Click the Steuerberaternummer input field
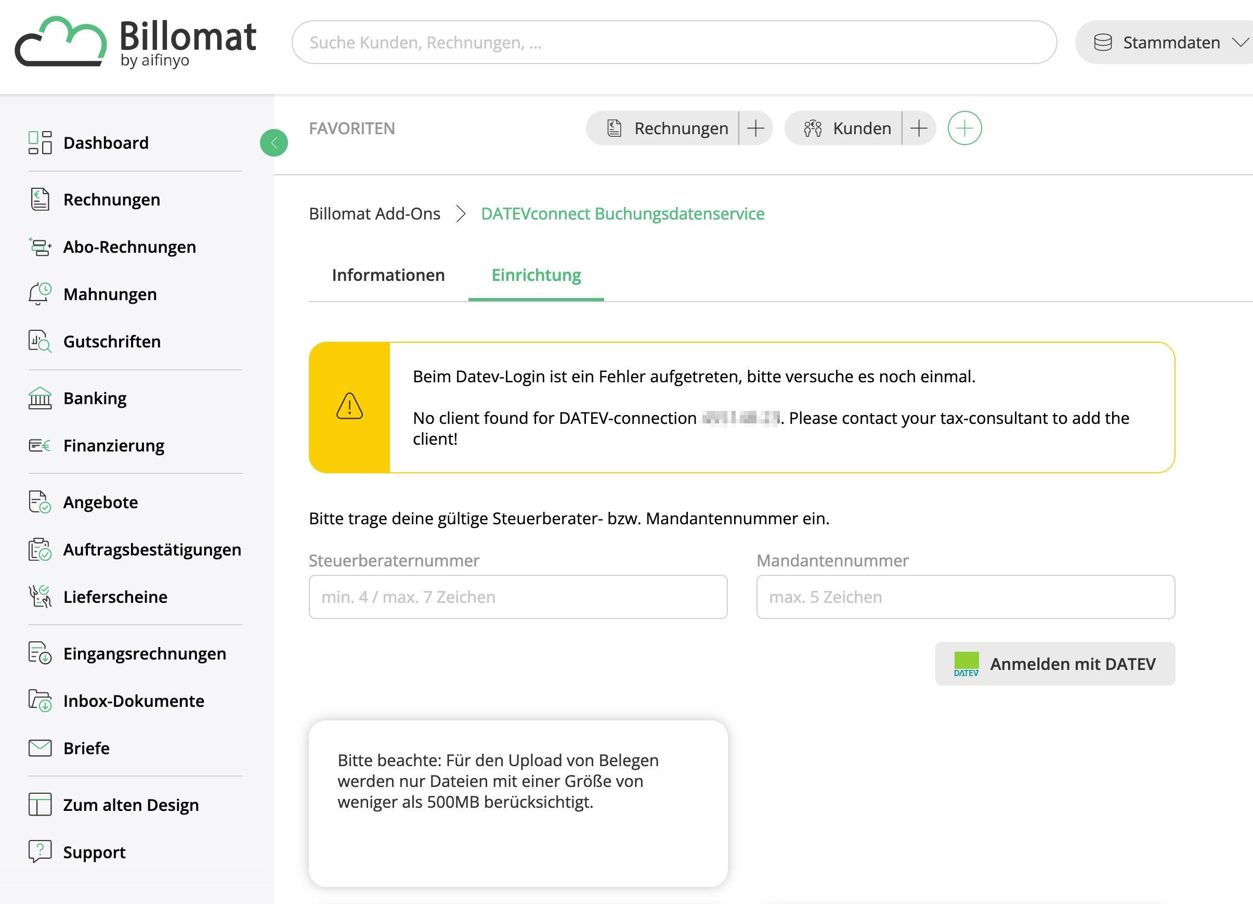Image resolution: width=1253 pixels, height=904 pixels. pos(518,597)
